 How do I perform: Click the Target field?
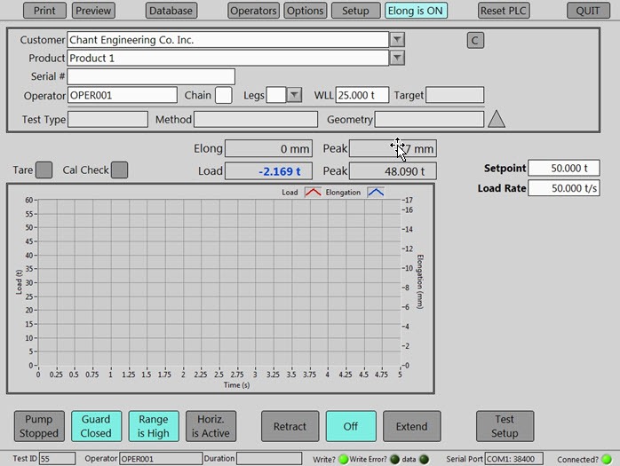pos(455,95)
